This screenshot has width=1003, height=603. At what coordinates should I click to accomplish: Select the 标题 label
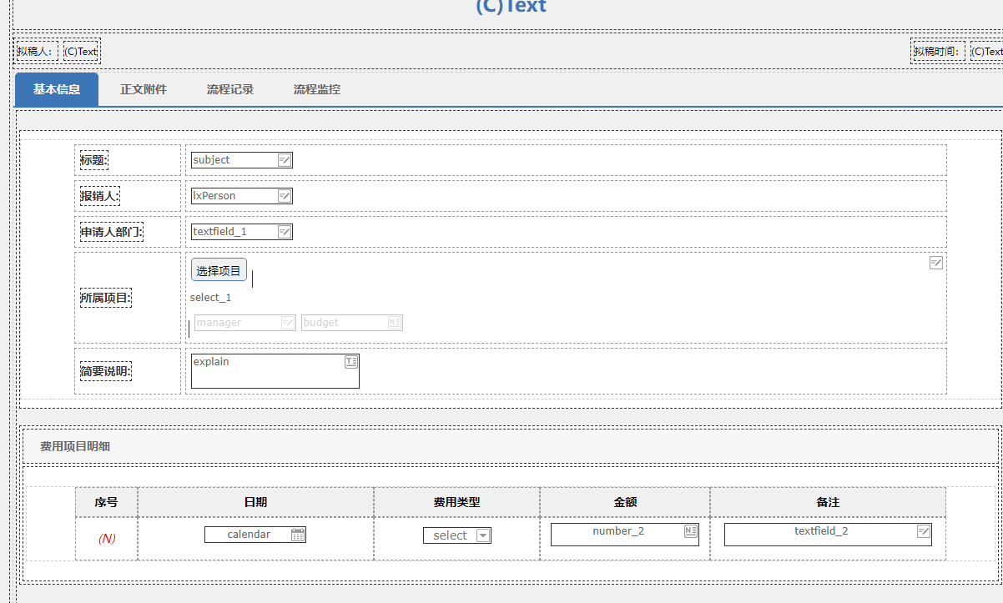pos(94,160)
